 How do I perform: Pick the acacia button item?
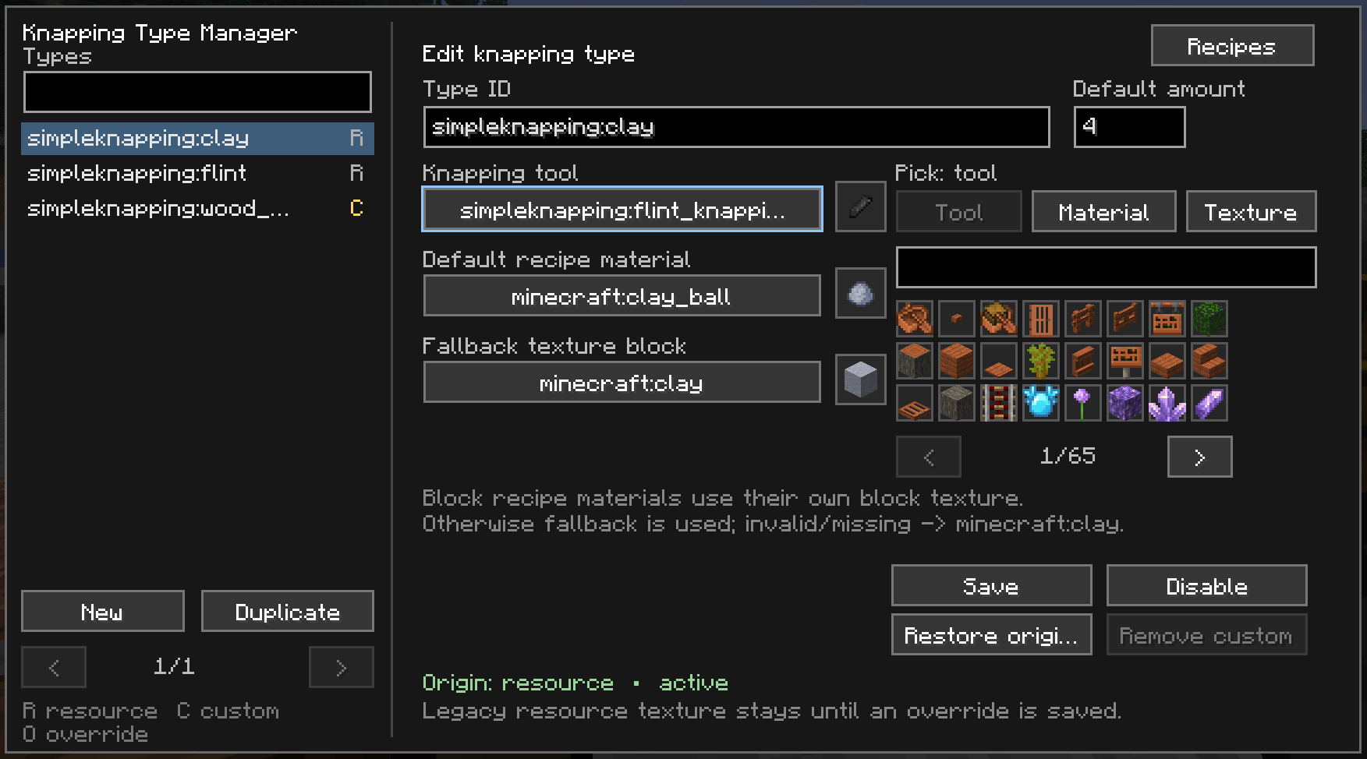coord(957,319)
